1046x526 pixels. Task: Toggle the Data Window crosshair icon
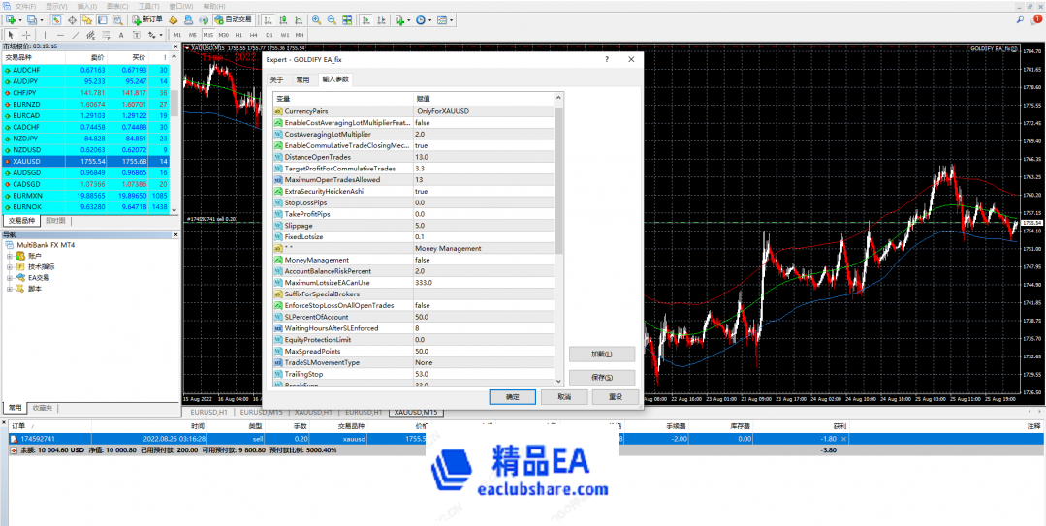point(72,20)
